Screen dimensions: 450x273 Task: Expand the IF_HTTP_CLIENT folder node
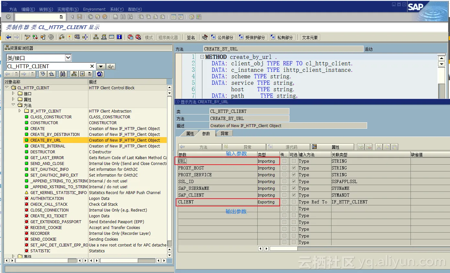20,111
